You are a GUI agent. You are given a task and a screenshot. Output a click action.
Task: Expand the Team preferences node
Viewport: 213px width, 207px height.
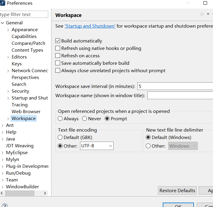pyautogui.click(x=2, y=180)
